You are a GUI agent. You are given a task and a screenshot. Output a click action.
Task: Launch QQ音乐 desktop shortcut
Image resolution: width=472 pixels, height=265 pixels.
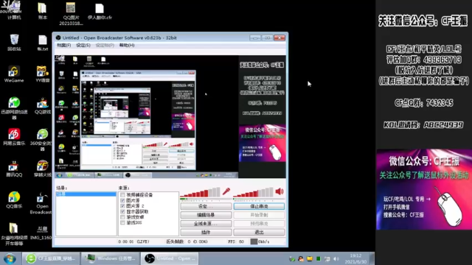pos(14,199)
